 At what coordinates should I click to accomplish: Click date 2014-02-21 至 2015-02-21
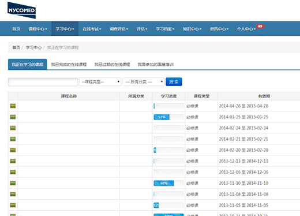[x=243, y=139]
